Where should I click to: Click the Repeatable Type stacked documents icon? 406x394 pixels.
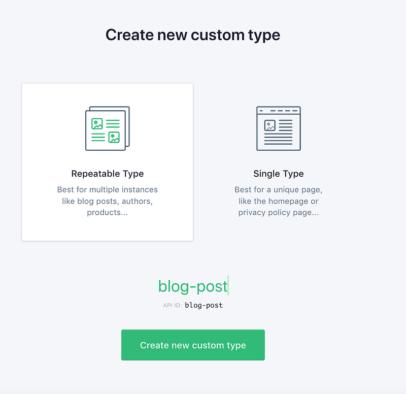click(x=107, y=128)
